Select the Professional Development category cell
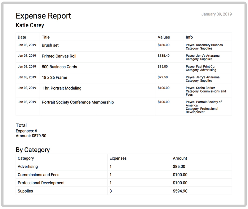The height and width of the screenshot is (209, 248). pos(41,183)
